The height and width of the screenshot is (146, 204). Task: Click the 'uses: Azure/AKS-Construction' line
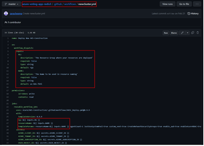coord(53,110)
